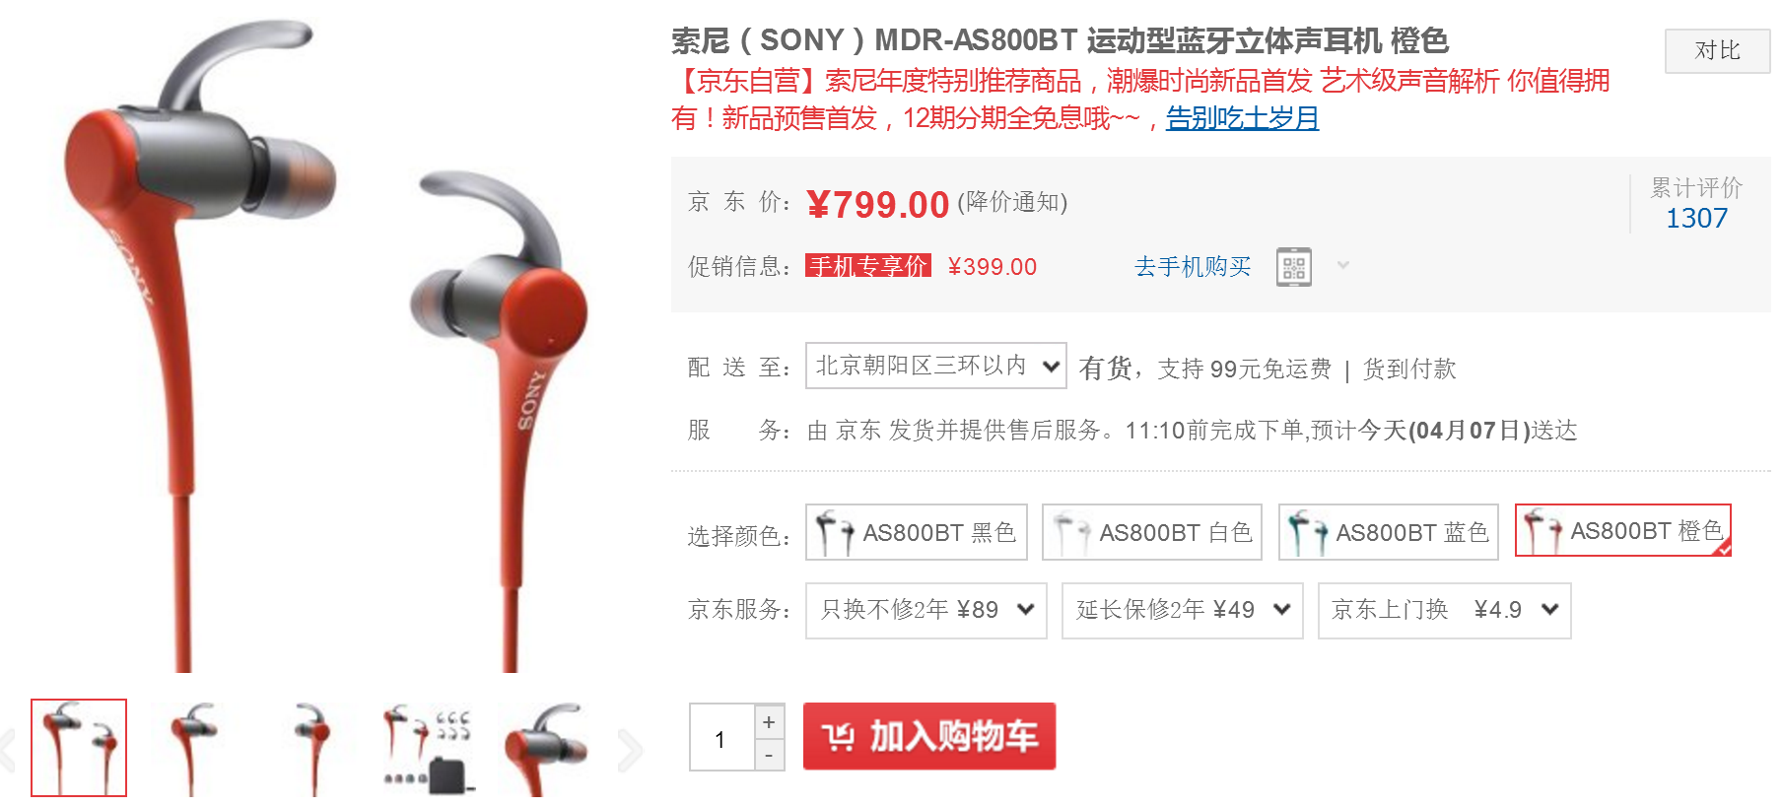Increase quantity with the plus button
The height and width of the screenshot is (806, 1782).
tap(769, 722)
